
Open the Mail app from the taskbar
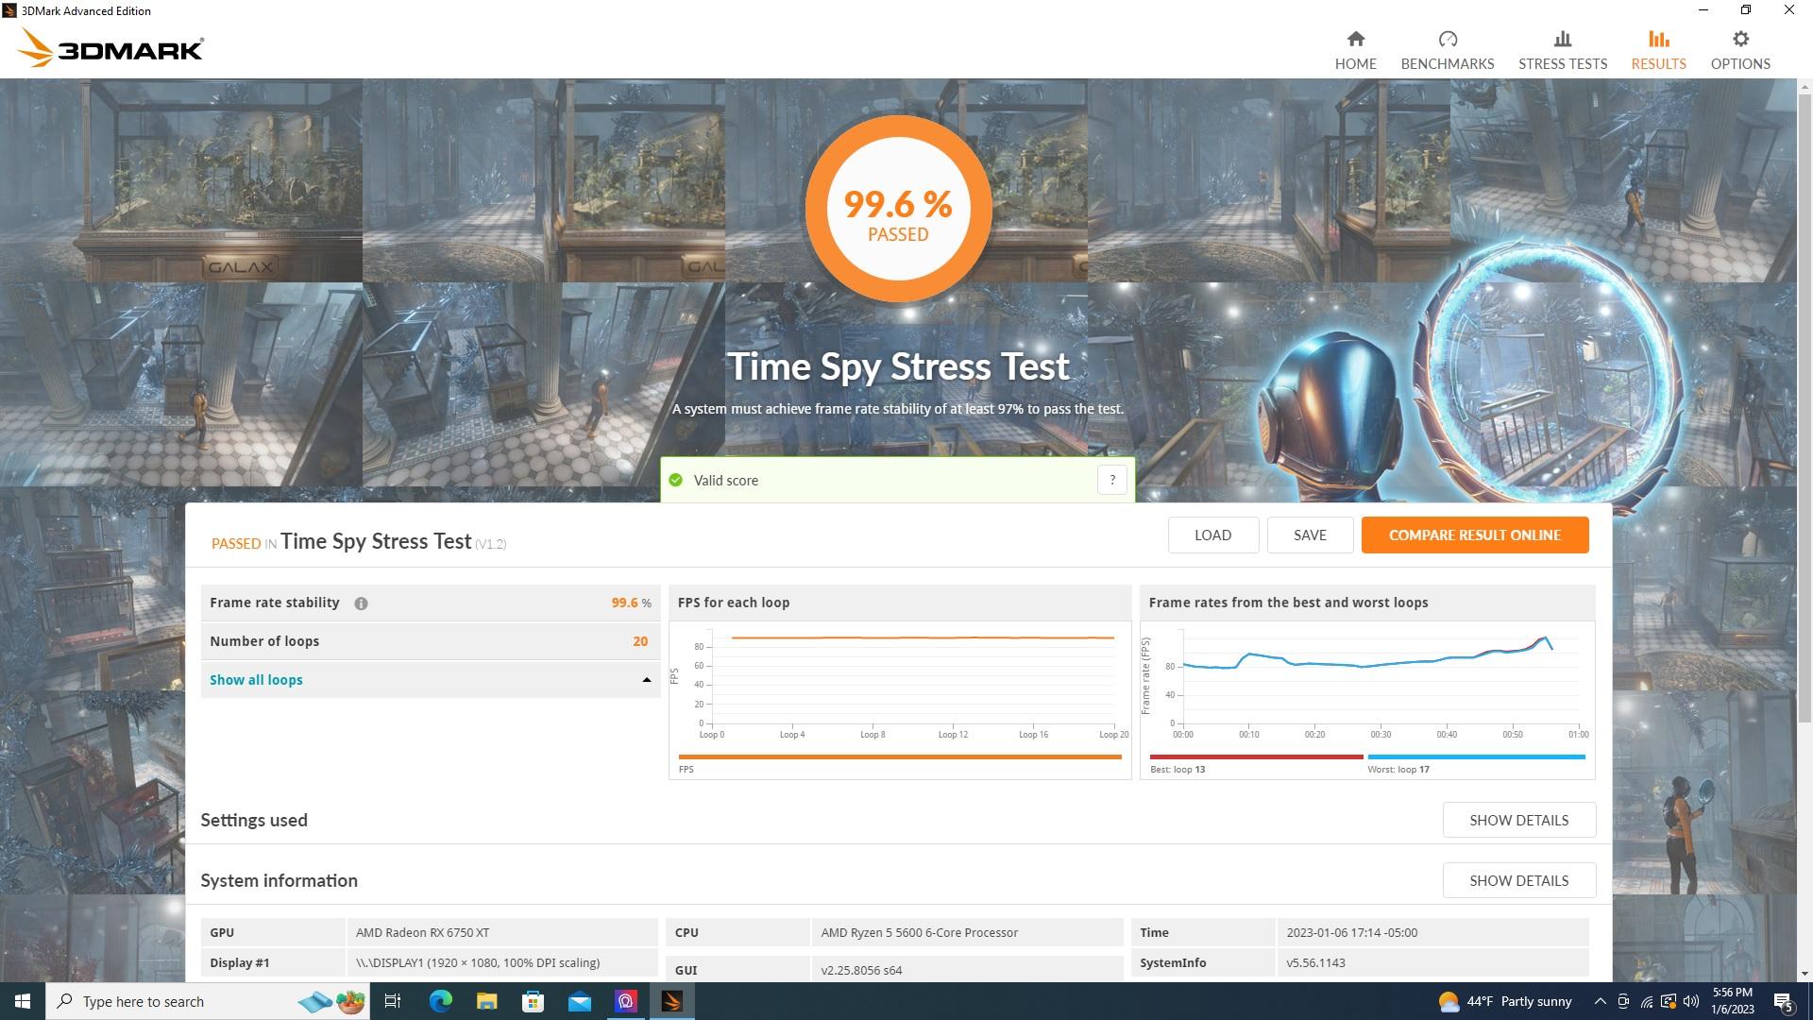click(x=579, y=1001)
